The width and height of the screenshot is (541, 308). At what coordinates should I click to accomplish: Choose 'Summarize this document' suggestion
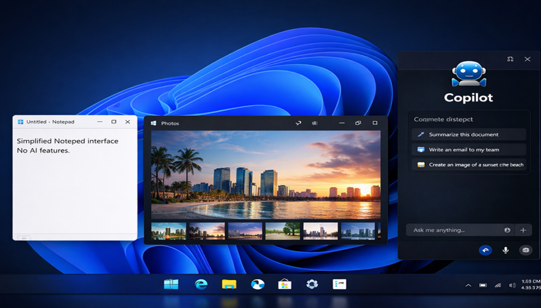[469, 134]
